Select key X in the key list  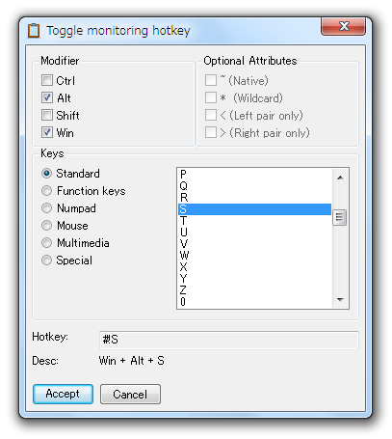coord(254,267)
